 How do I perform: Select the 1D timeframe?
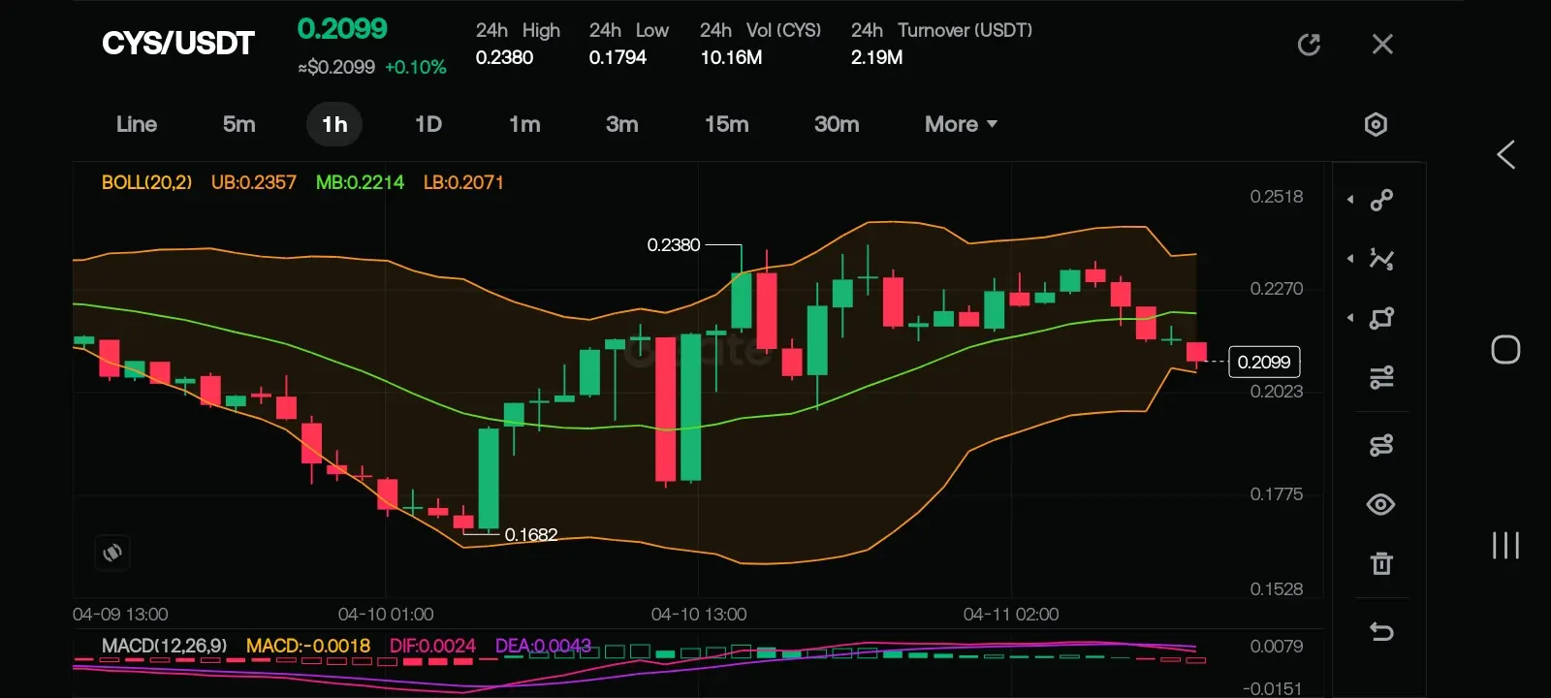(428, 124)
